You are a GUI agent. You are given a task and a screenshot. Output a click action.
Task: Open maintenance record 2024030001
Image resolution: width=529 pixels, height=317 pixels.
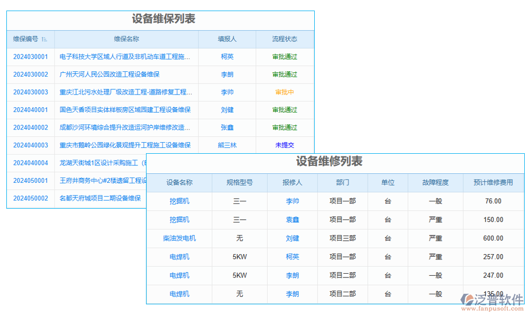[x=30, y=57]
